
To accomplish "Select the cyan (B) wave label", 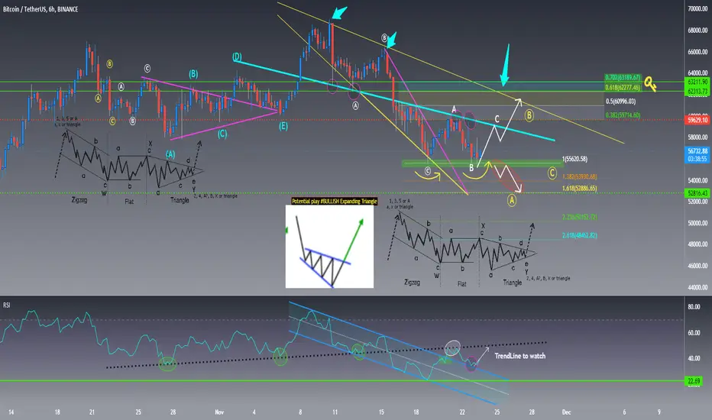I will click(x=193, y=73).
